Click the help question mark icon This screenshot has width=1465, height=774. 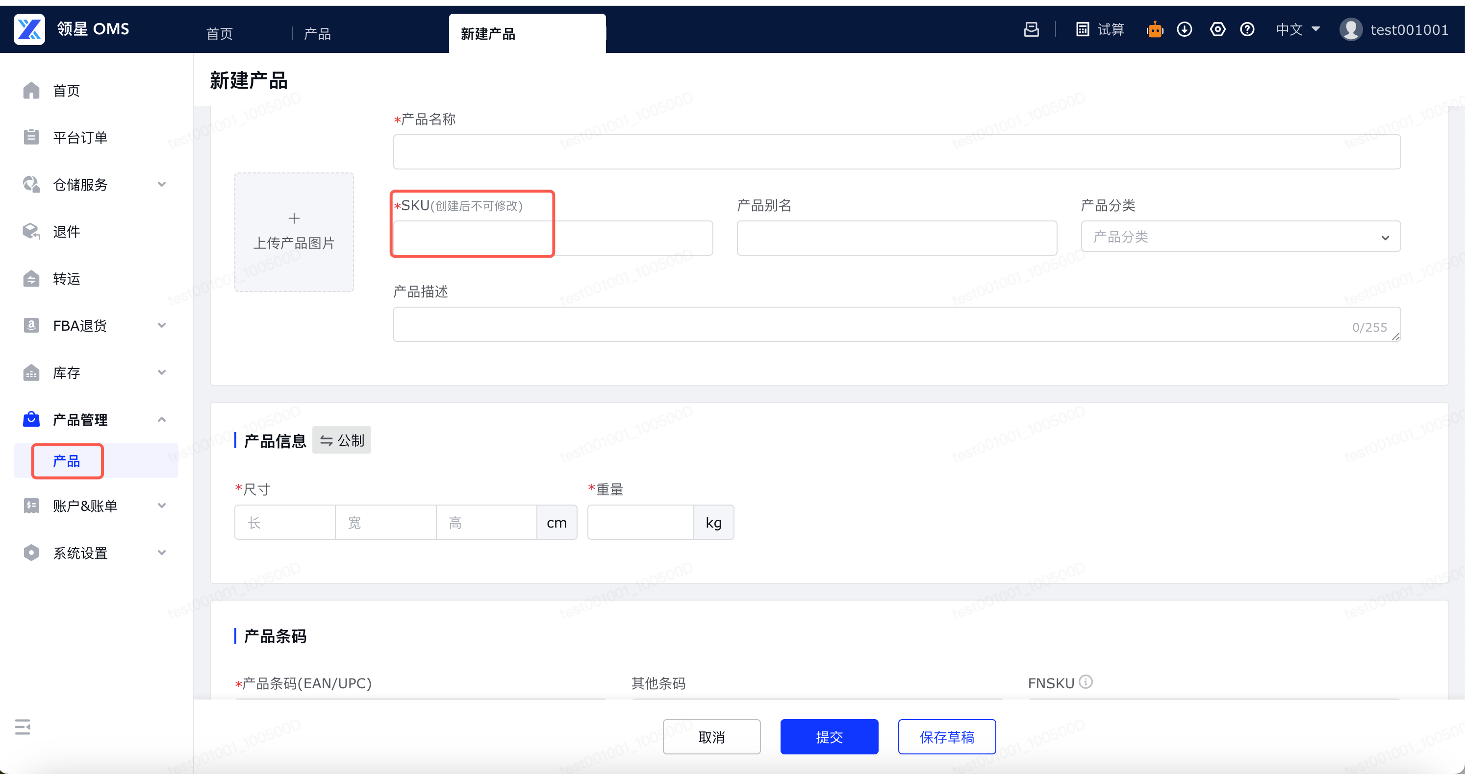coord(1247,29)
